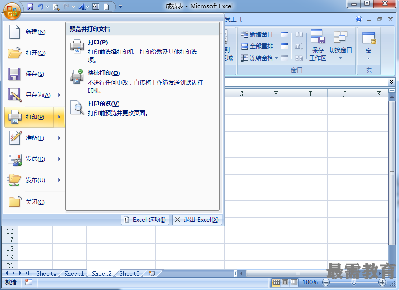Viewport: 399px width, 290px height.
Task: Click the Synchronous Scrolling icon
Action: 299,46
